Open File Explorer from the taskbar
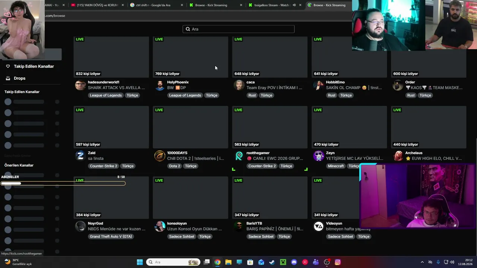Viewport: 477px width, 268px height. click(228, 262)
